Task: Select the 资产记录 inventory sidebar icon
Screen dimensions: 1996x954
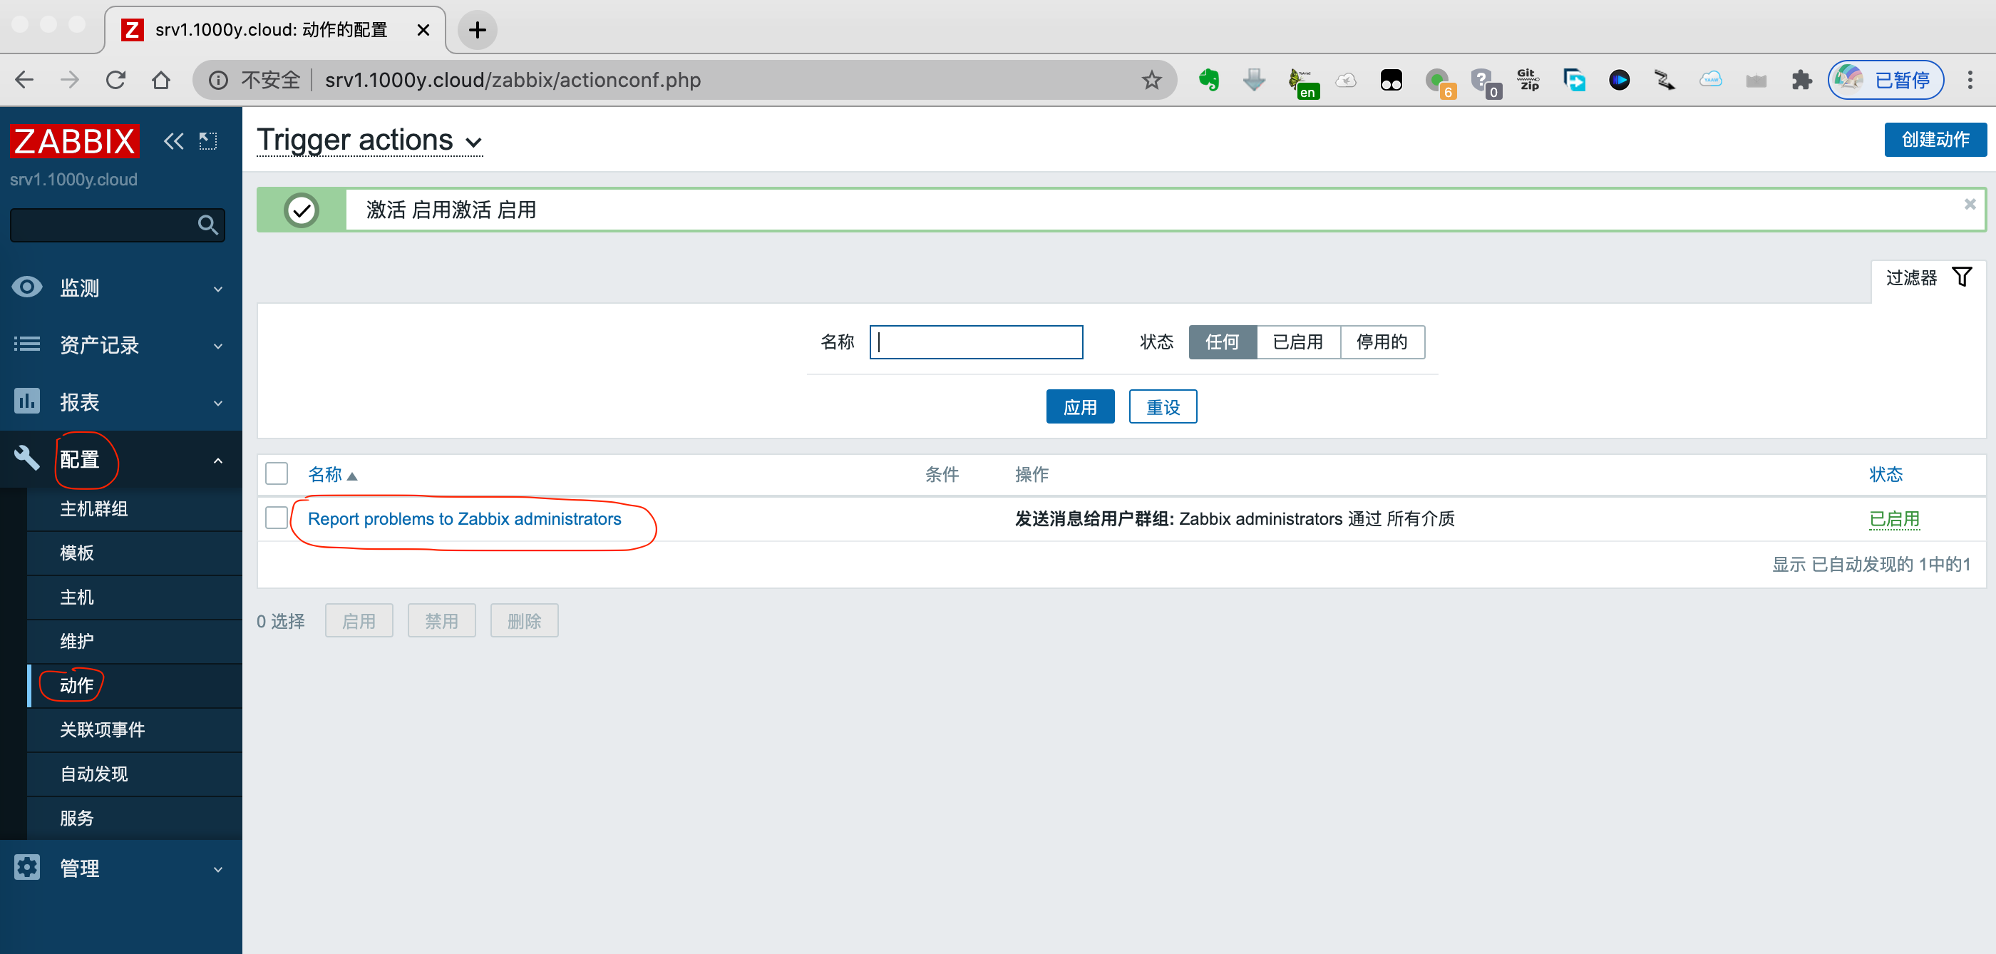Action: pyautogui.click(x=27, y=345)
